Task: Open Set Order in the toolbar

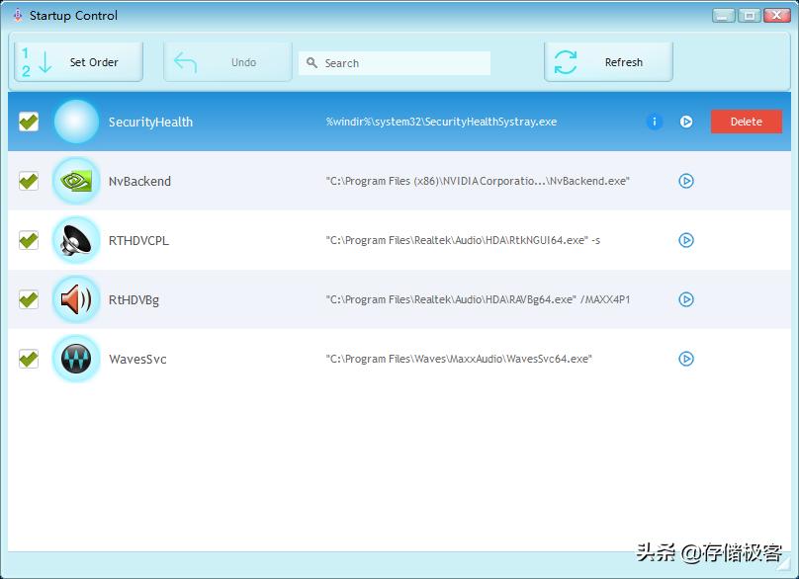Action: [x=79, y=62]
